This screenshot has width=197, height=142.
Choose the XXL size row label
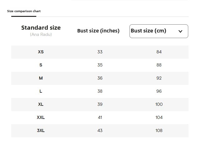click(x=41, y=117)
